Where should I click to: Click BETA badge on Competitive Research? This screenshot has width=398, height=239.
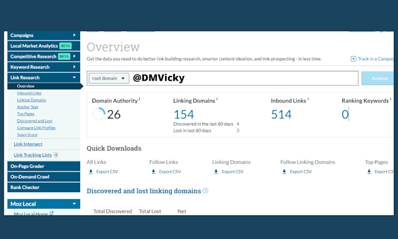click(x=64, y=56)
